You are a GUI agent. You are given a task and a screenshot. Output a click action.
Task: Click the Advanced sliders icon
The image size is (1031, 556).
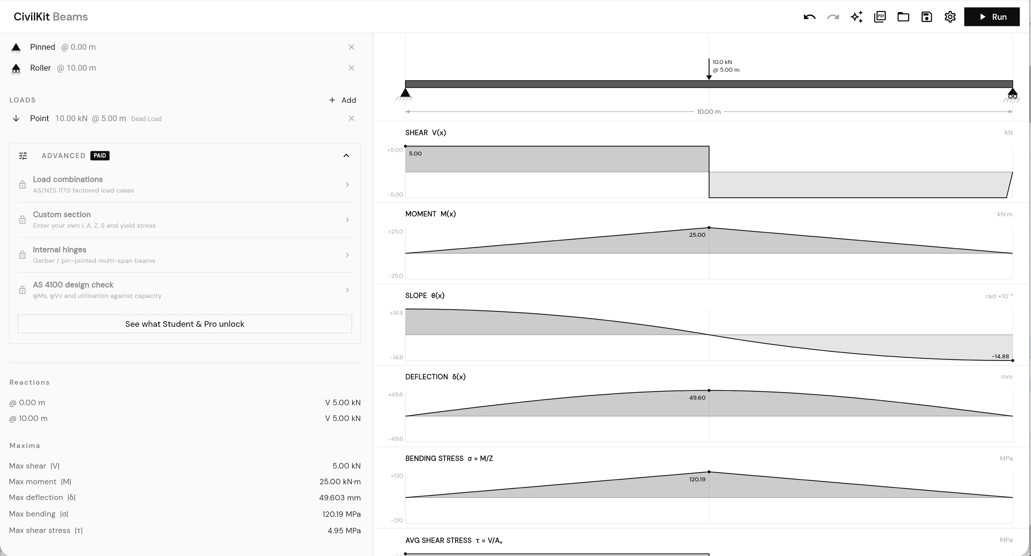tap(23, 155)
